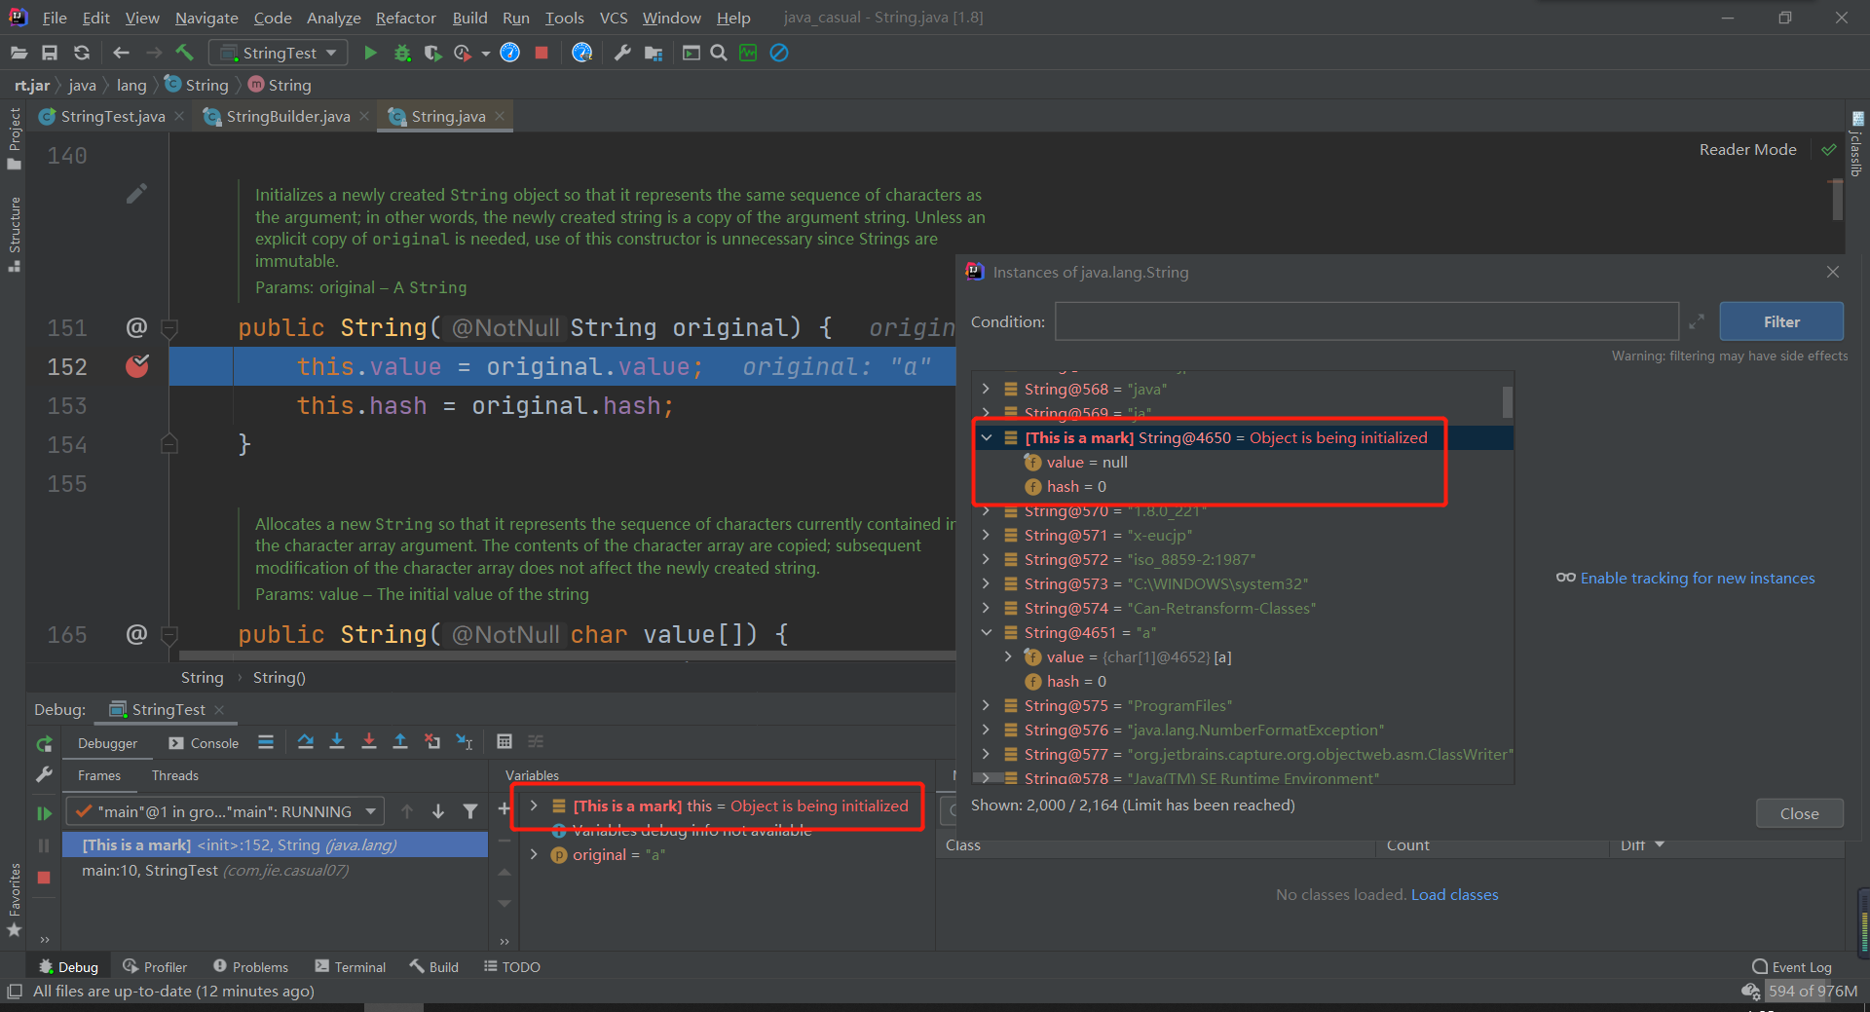This screenshot has width=1870, height=1012.
Task: Expand 'original' variable in Variables
Action: point(534,854)
